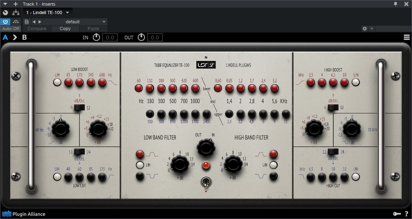Select Low Band Filter boost shape button
The width and height of the screenshot is (412, 219).
coord(140,154)
